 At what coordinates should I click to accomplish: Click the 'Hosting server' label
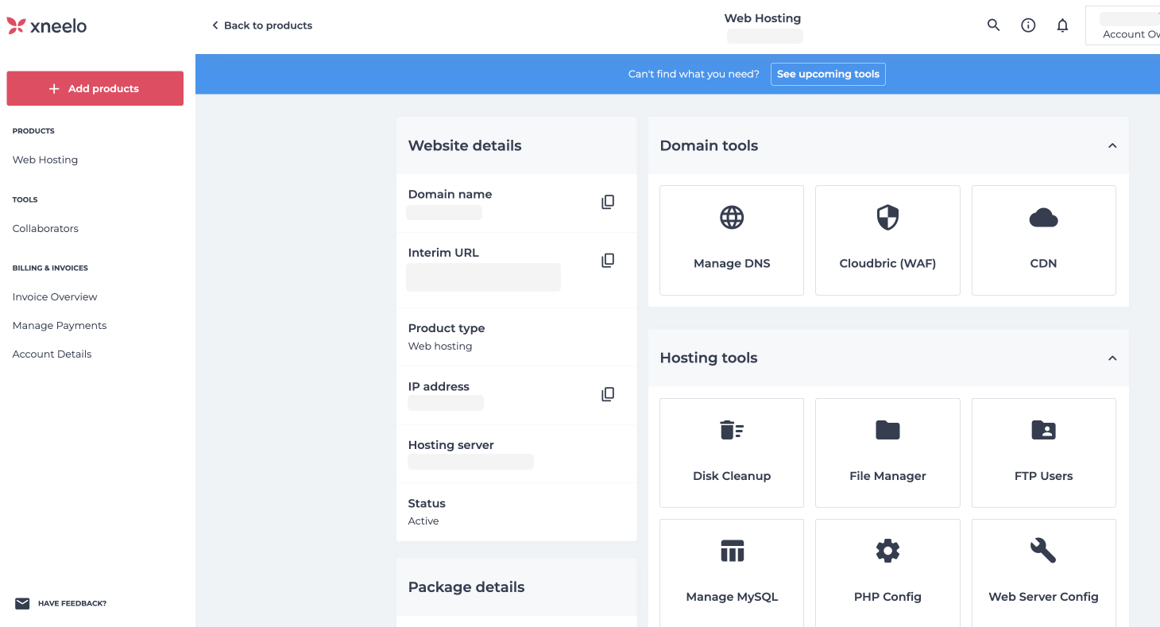[x=451, y=445]
